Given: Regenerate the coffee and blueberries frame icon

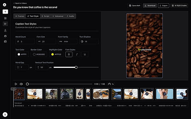Looking at the screenshot, I should click(101, 94).
